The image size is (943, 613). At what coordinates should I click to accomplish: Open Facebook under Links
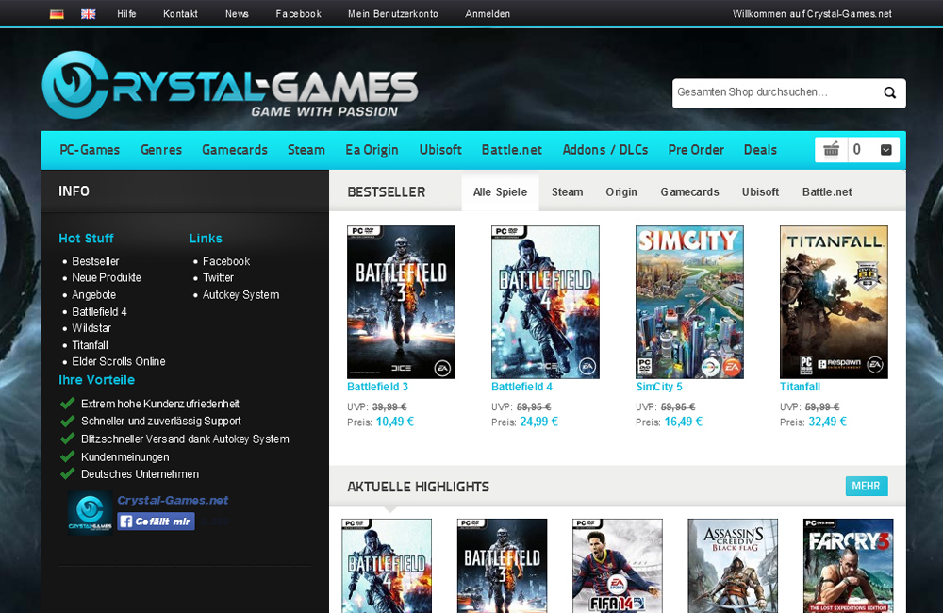(226, 261)
